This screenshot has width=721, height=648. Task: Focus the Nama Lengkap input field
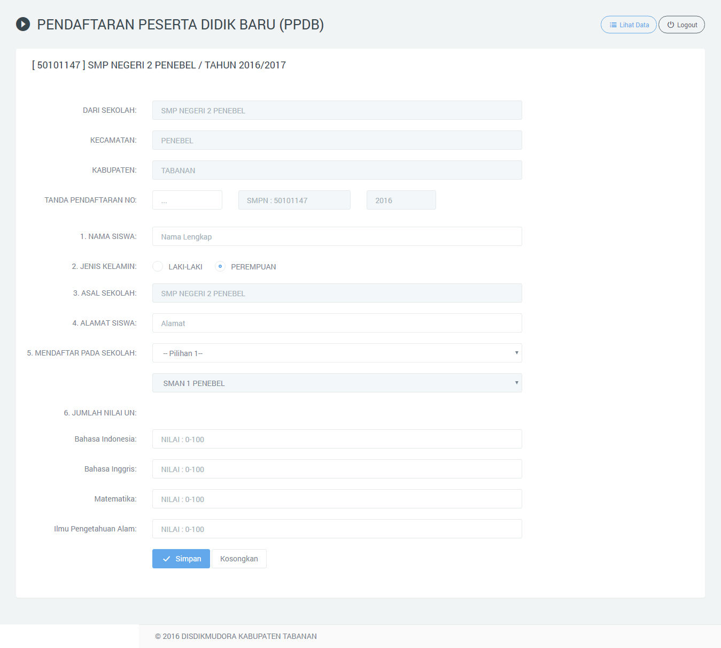[x=337, y=236]
